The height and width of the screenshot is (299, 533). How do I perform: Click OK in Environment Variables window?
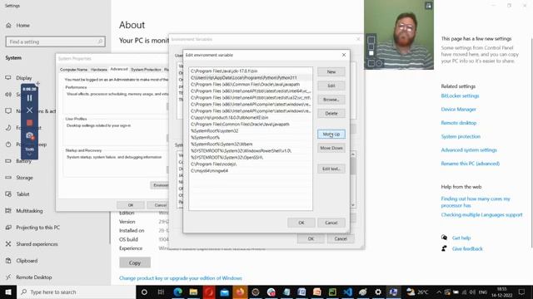click(x=311, y=238)
